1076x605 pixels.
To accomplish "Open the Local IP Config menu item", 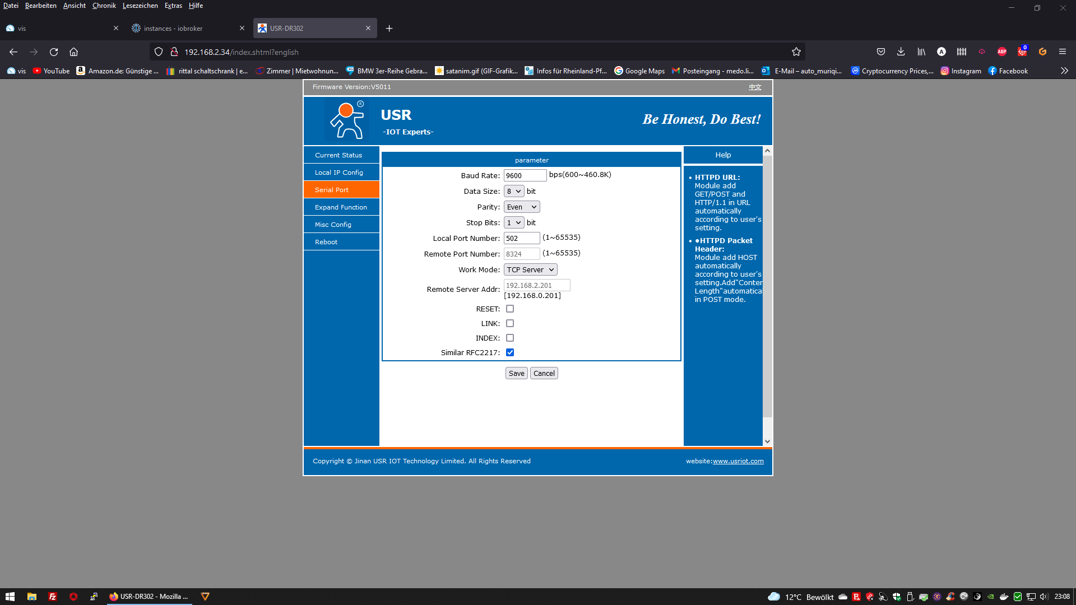I will 339,173.
